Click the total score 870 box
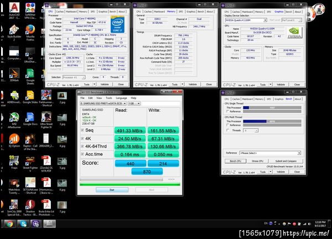Viewport: 332px width, 239px height. 147,172
